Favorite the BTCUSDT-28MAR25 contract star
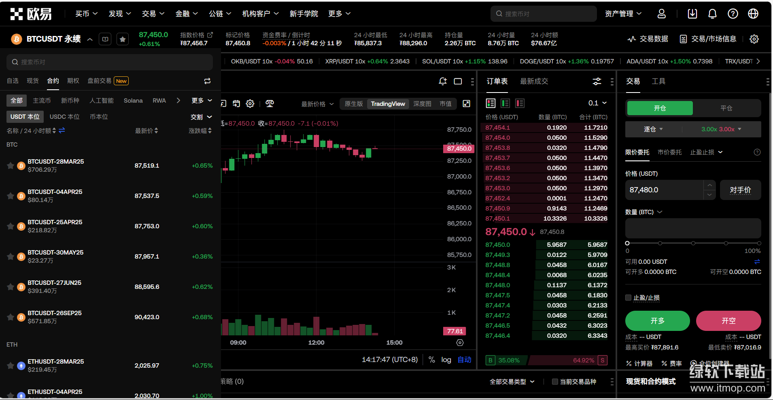Image resolution: width=773 pixels, height=400 pixels. 11,165
